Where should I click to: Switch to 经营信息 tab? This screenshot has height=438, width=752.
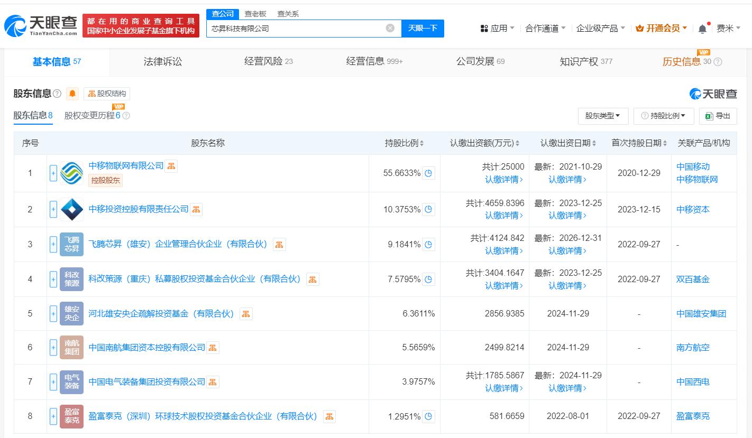pos(374,62)
